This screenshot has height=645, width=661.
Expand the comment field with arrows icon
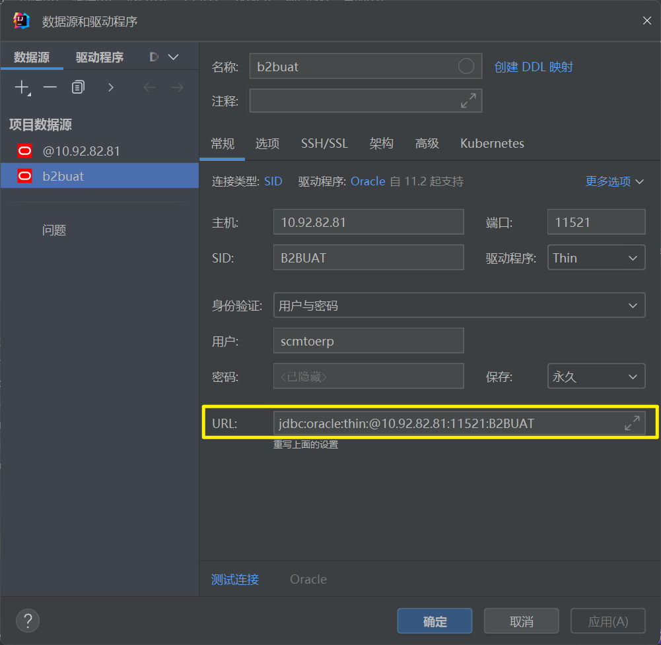tap(468, 101)
